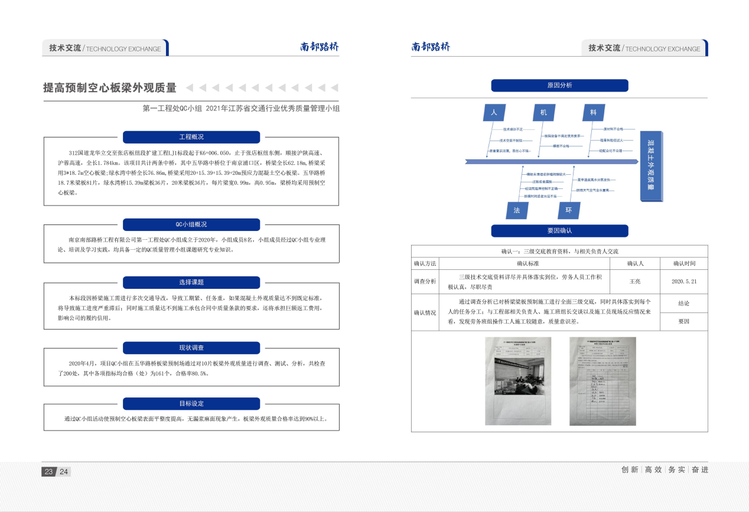This screenshot has height=512, width=749.
Task: Click the 确认情况 row label
Action: (x=425, y=312)
